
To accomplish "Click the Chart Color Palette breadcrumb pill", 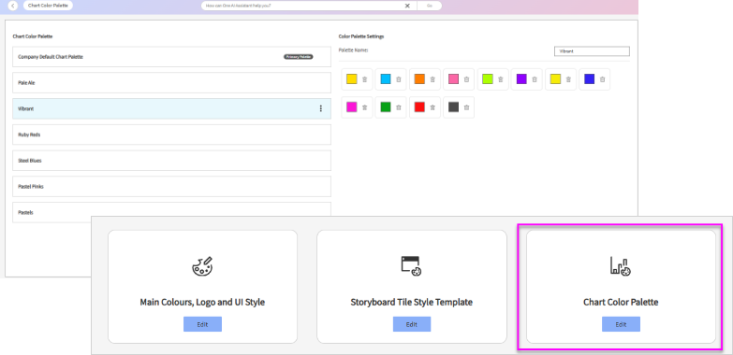I will pos(48,6).
